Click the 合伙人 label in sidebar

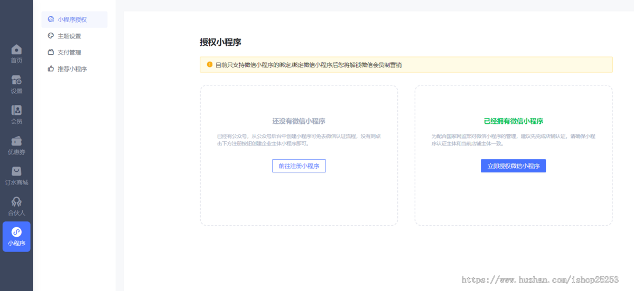click(x=16, y=213)
